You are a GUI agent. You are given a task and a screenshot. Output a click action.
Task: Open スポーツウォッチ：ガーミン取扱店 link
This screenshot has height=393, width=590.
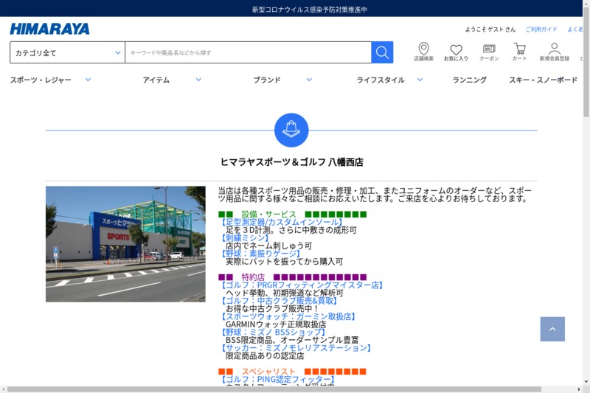point(288,316)
